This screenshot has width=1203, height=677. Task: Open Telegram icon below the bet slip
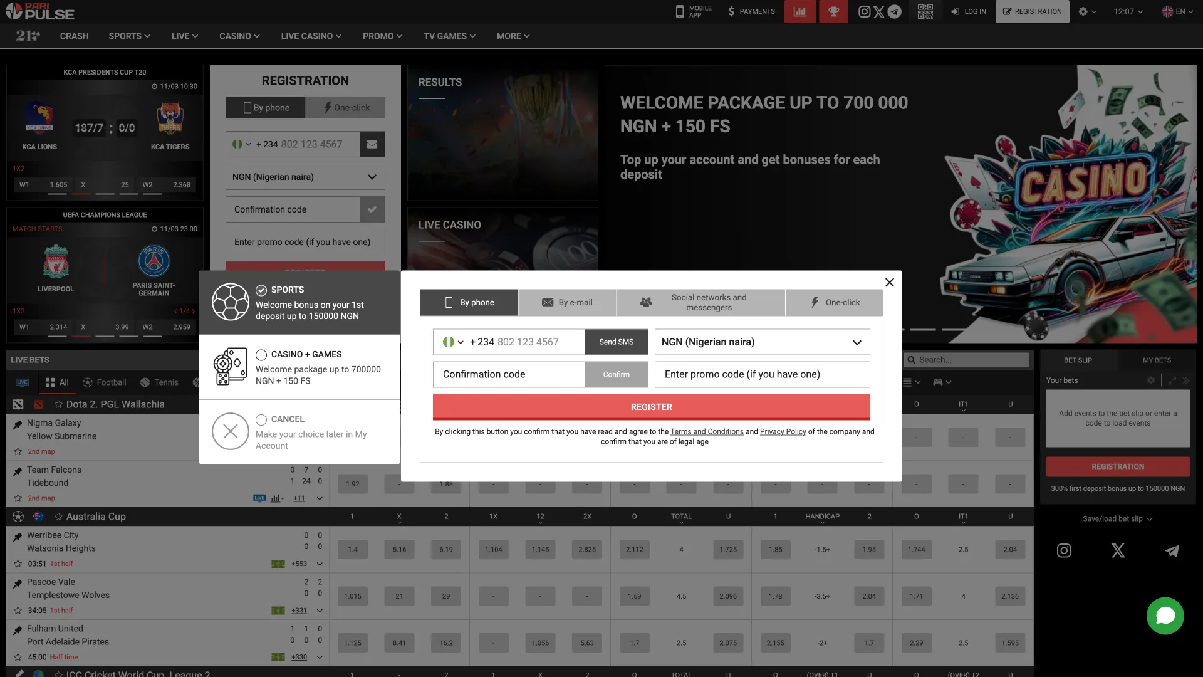click(x=1172, y=550)
